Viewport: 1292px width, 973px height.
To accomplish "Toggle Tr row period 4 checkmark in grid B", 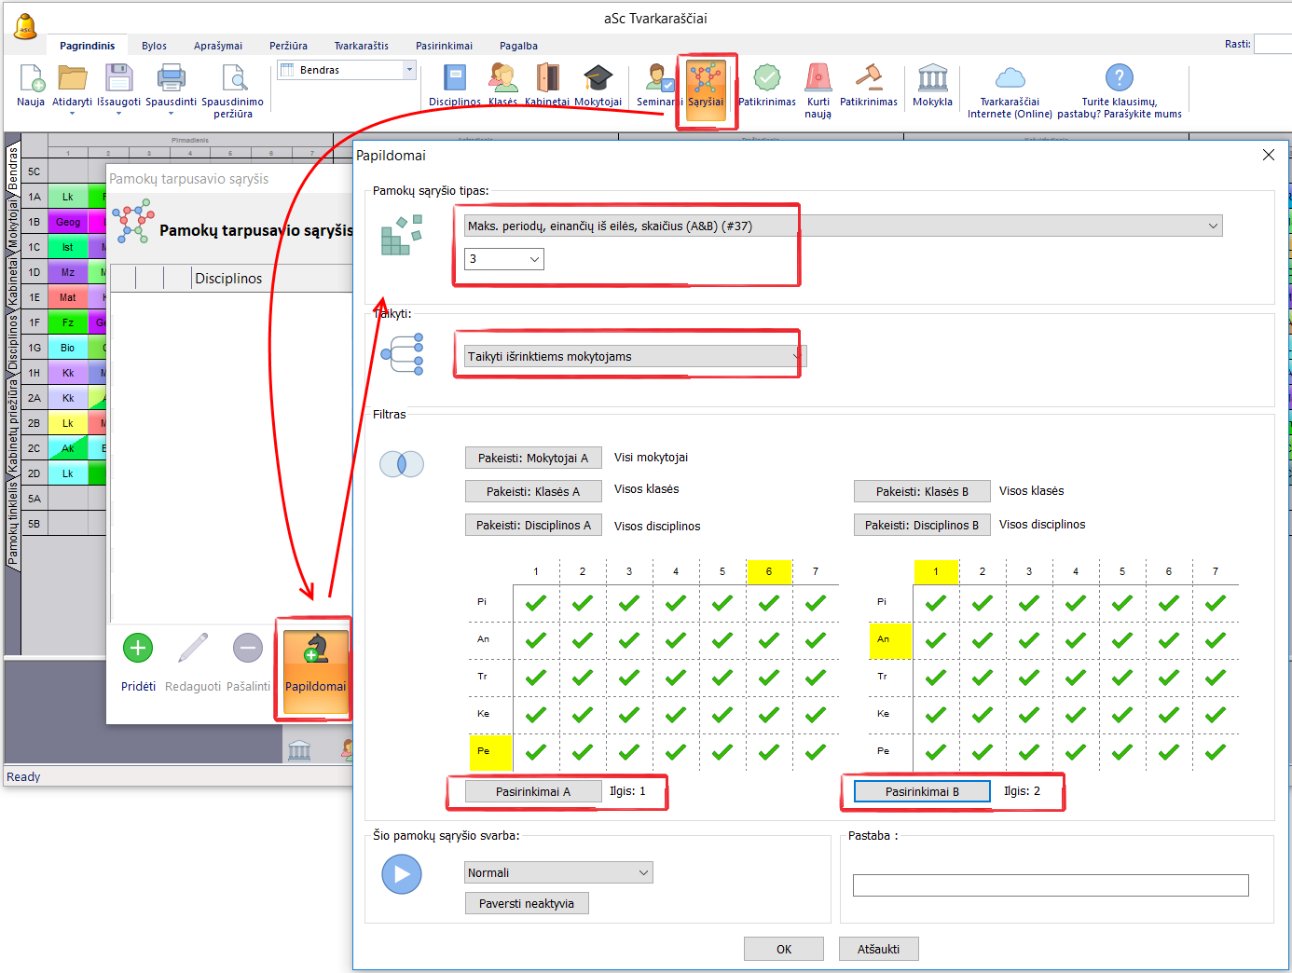I will tap(1076, 678).
